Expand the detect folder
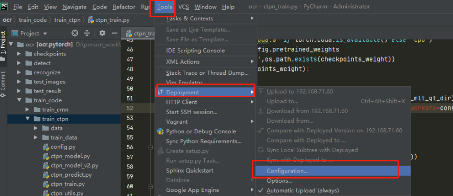The image size is (453, 196). 19,63
